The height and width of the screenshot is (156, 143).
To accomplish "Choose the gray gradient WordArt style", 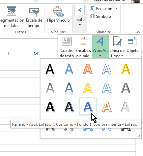I will tap(50, 88).
